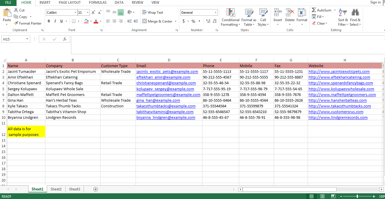Select the yellow All data is for sample purposes cell
The image size is (385, 199).
(x=26, y=132)
